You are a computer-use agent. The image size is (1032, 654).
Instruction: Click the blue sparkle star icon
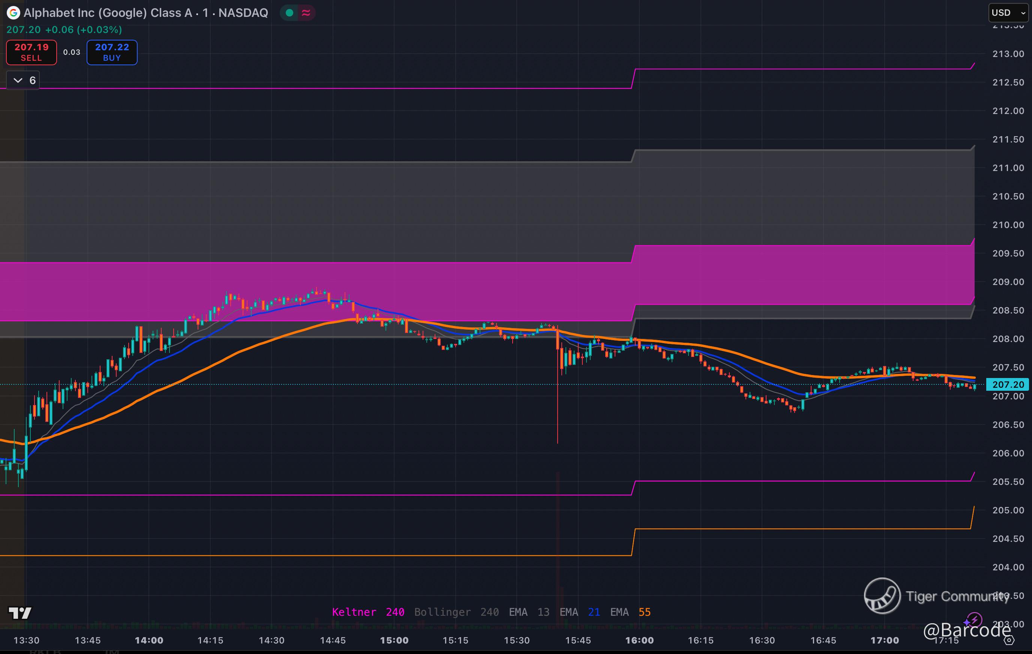[966, 622]
